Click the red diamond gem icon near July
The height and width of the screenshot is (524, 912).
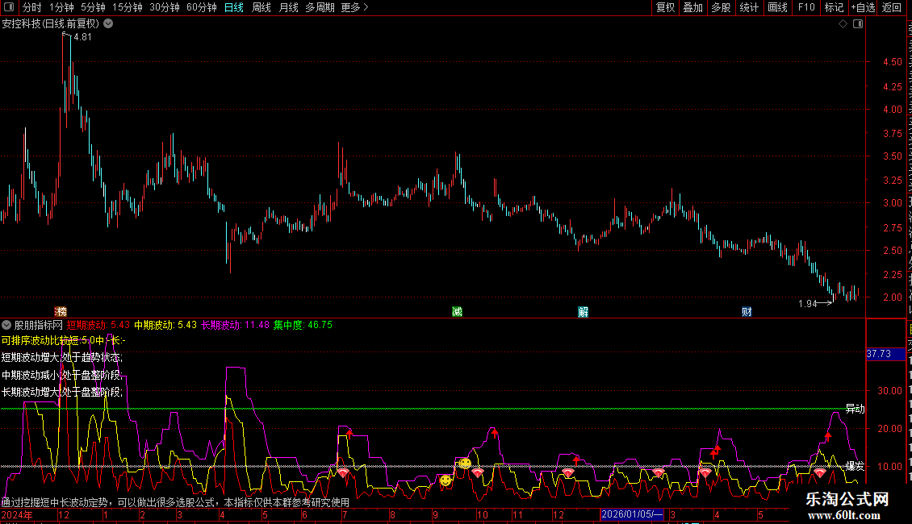[x=343, y=472]
